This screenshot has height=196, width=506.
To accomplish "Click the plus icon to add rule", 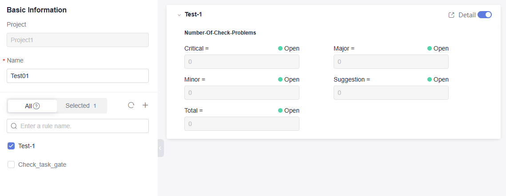I will pos(145,106).
